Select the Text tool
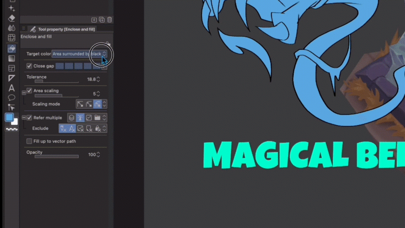Viewport: 405px width, 228px height. (x=11, y=88)
